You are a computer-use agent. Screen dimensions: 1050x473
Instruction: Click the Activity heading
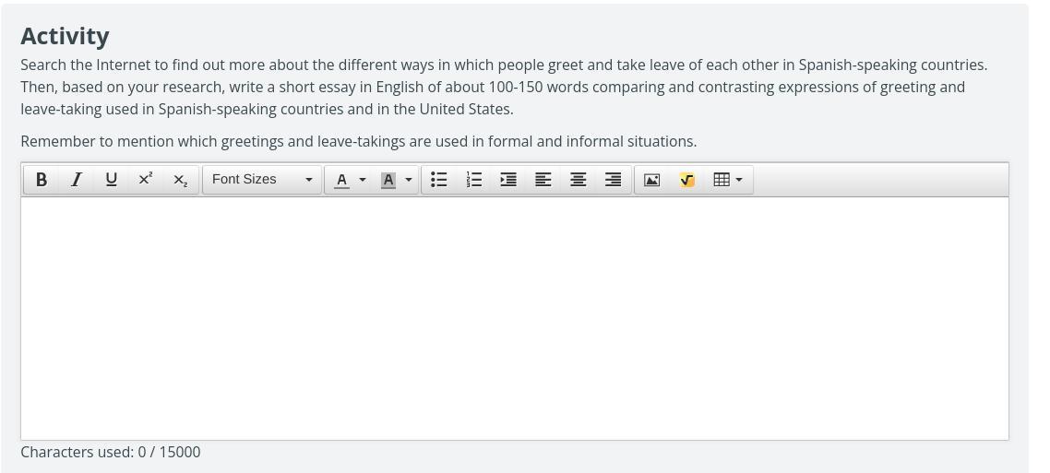click(65, 36)
